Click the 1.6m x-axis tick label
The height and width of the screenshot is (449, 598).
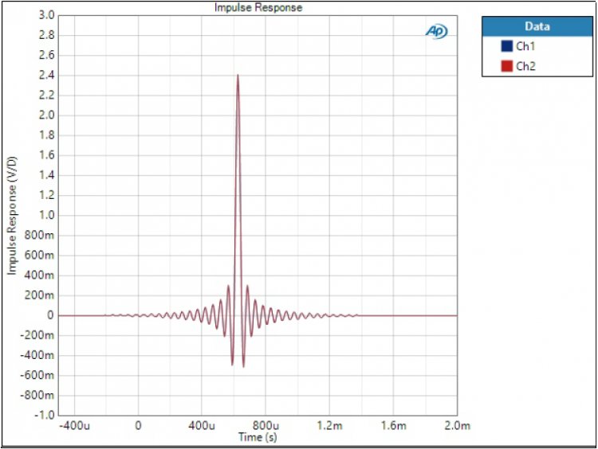coord(394,425)
